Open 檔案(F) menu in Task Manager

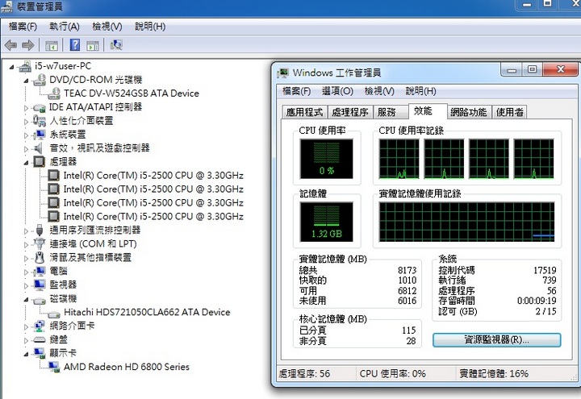click(x=296, y=91)
